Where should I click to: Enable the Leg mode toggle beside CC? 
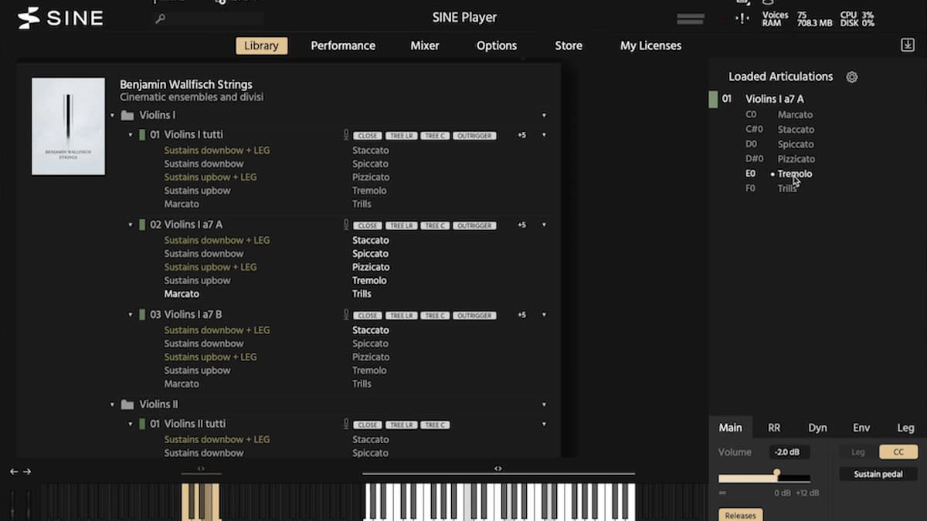click(858, 452)
